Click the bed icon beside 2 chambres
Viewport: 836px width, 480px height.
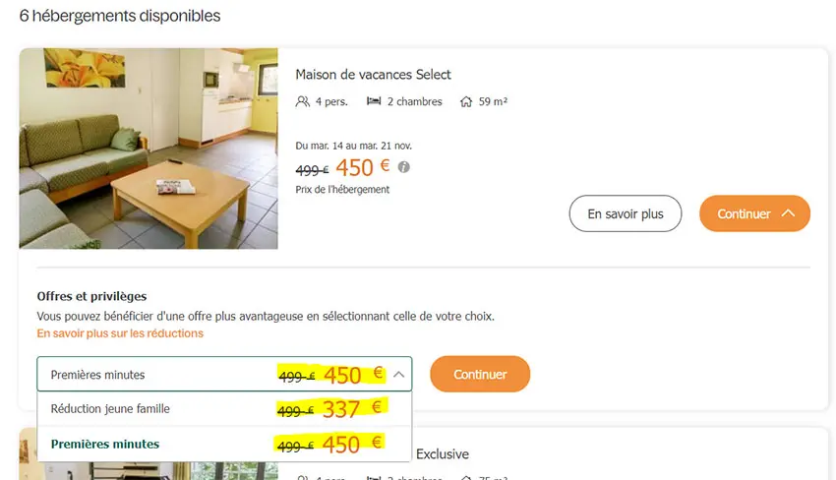tap(374, 101)
